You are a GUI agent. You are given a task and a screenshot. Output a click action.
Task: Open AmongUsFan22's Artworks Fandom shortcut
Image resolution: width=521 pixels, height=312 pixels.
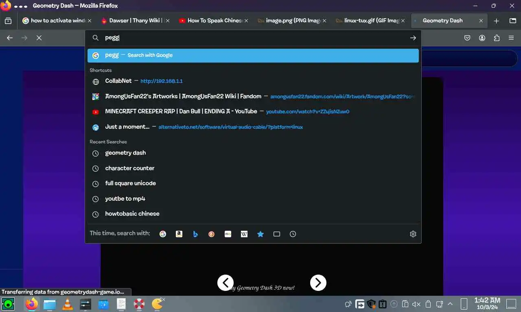coord(253,97)
